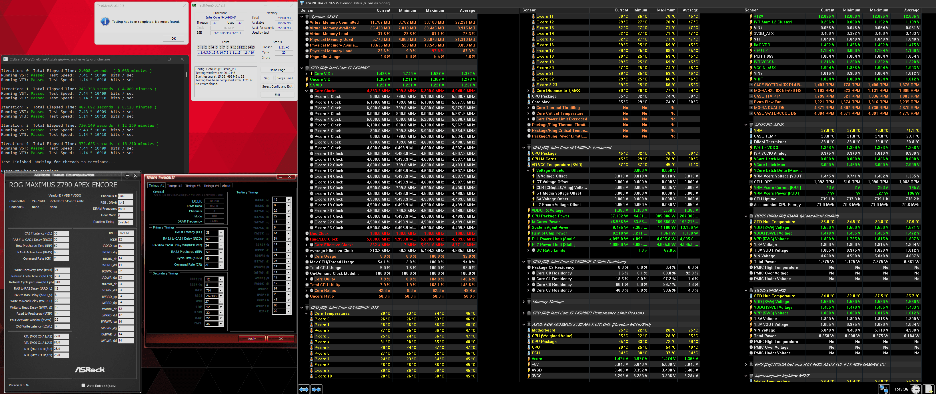Open the Command Rate (CR) dropdown in MemTweakIt
This screenshot has height=394, width=936.
[x=221, y=265]
